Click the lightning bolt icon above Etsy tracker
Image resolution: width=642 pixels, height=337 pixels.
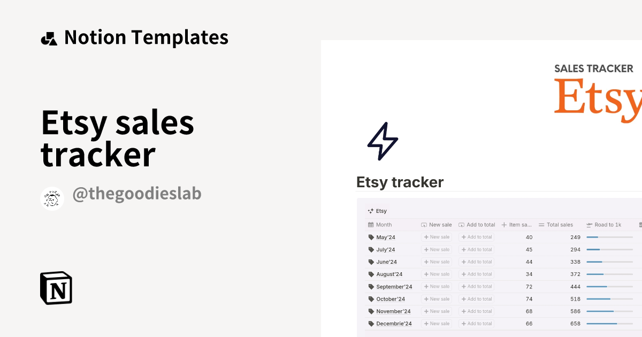[x=382, y=141]
